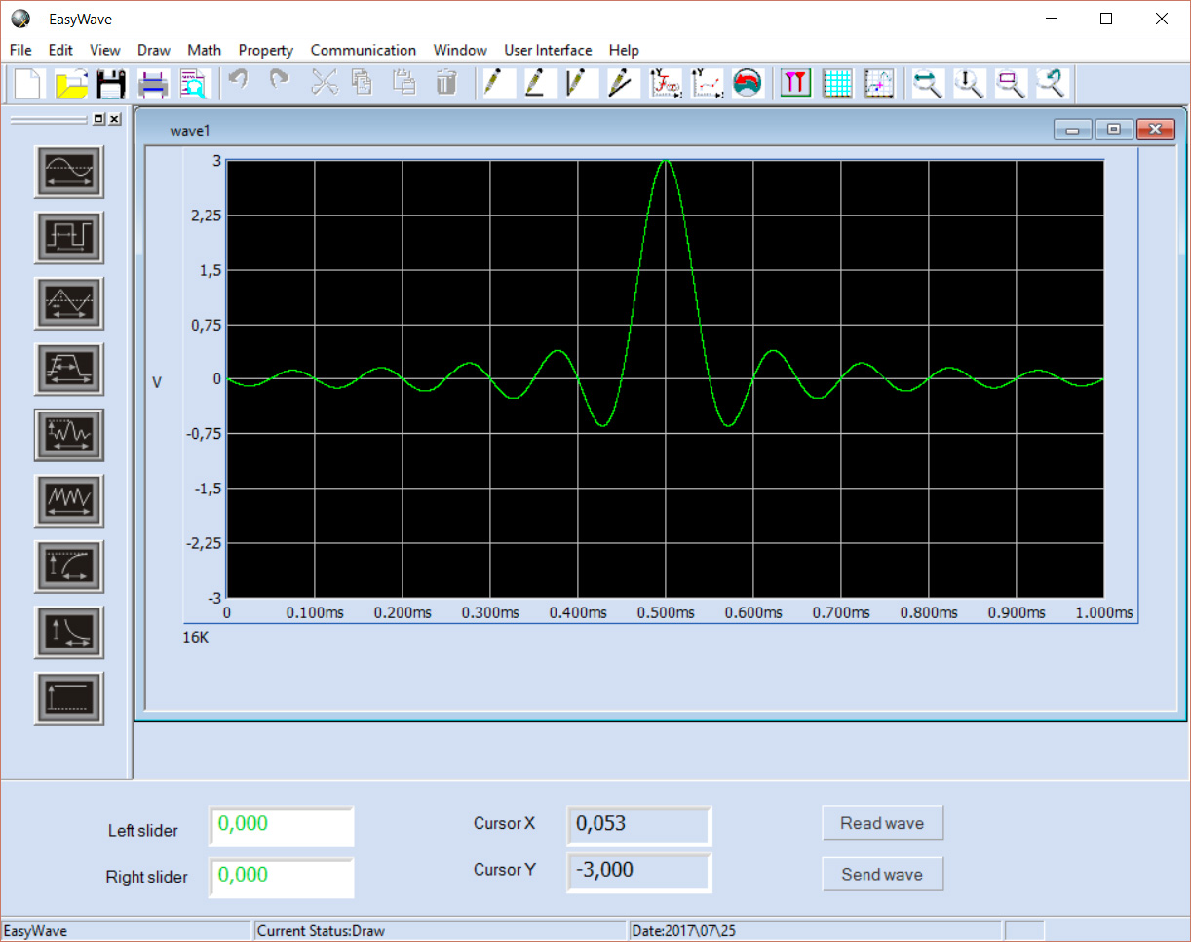This screenshot has height=942, width=1191.
Task: Click the Date:2017\07\25 status entry
Action: point(683,931)
